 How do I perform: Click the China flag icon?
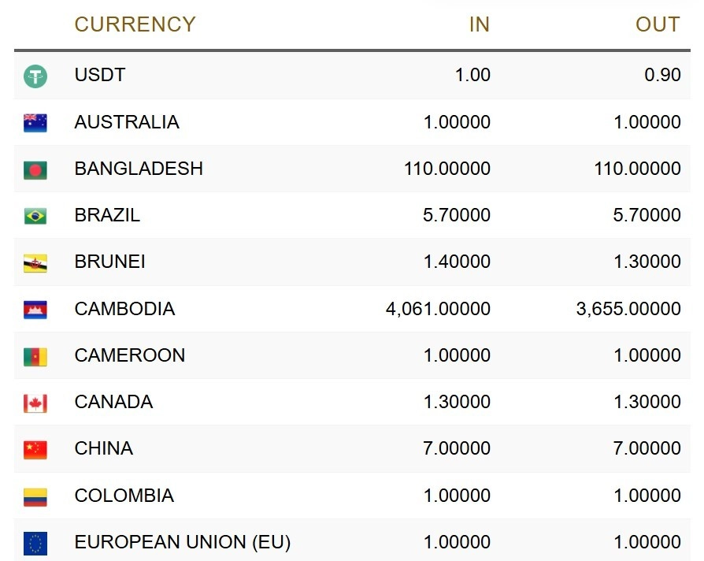35,449
